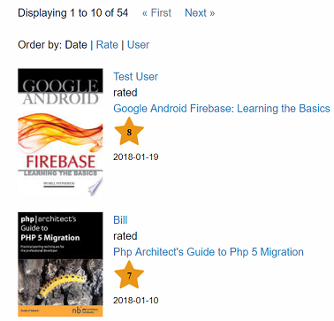This screenshot has height=321, width=334.
Task: Click the 2018-01-10 rating date
Action: [x=136, y=301]
